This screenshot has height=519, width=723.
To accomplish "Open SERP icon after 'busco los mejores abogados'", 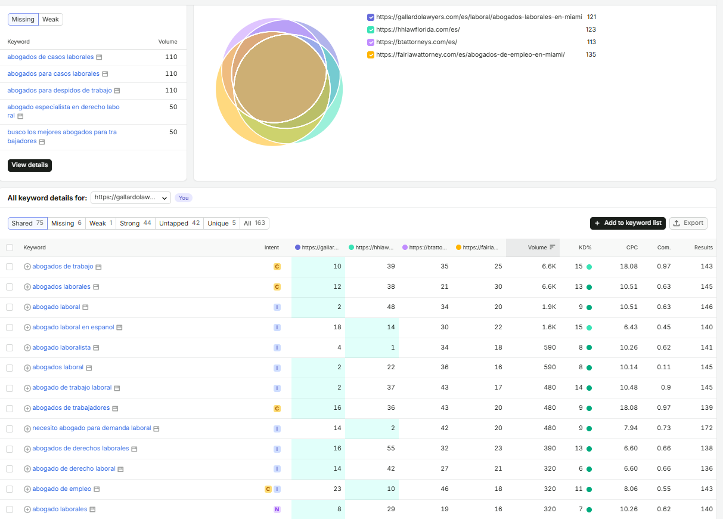I will click(42, 142).
